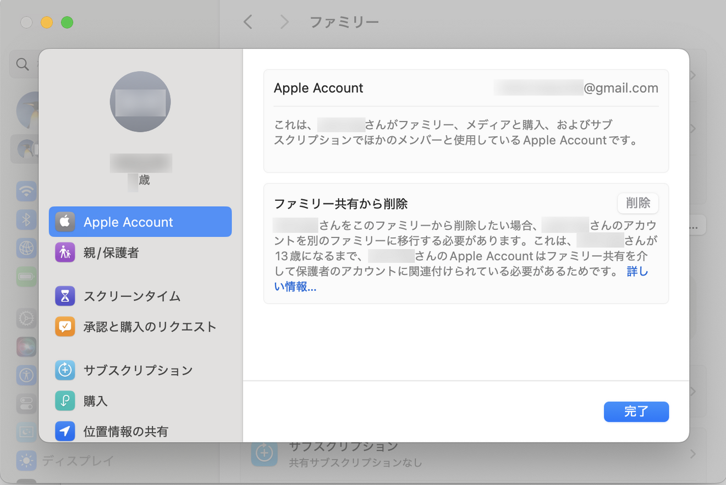Open 位置情報の共有 sidebar item
Viewport: 726px width, 485px height.
(x=140, y=432)
